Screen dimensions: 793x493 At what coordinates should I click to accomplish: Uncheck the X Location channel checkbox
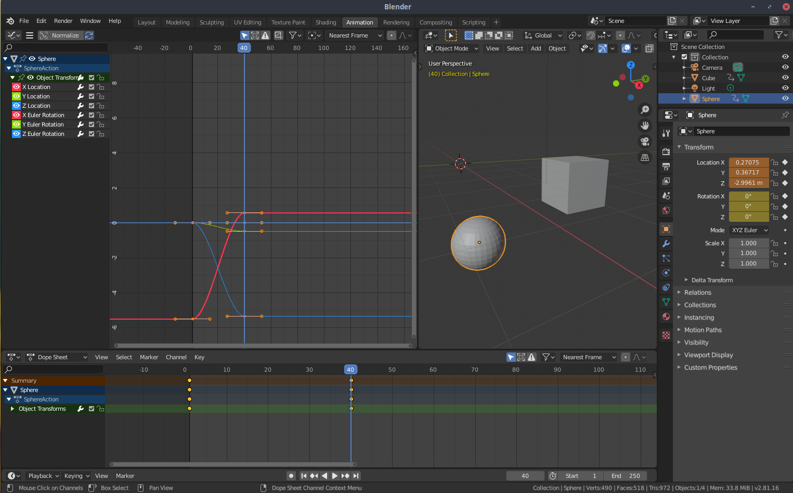tap(91, 86)
